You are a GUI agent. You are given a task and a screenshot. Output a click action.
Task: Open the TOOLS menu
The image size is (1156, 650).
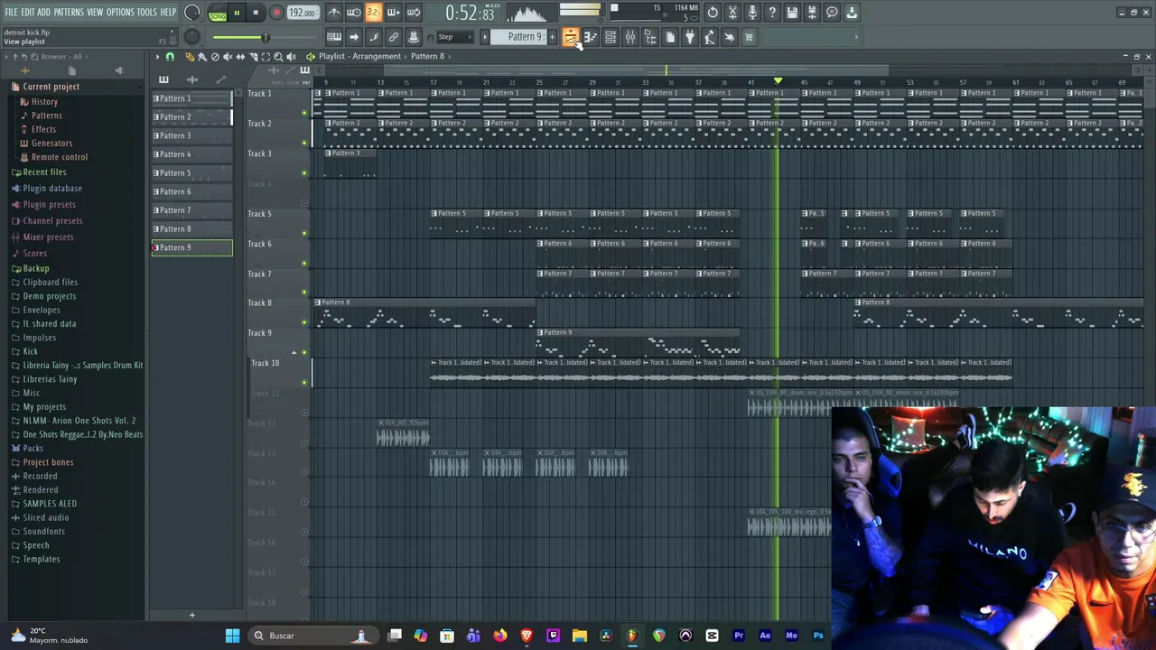[x=147, y=13]
